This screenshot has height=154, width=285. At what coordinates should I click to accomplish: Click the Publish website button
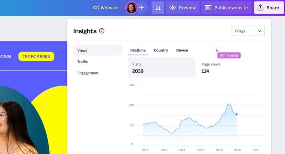[227, 7]
